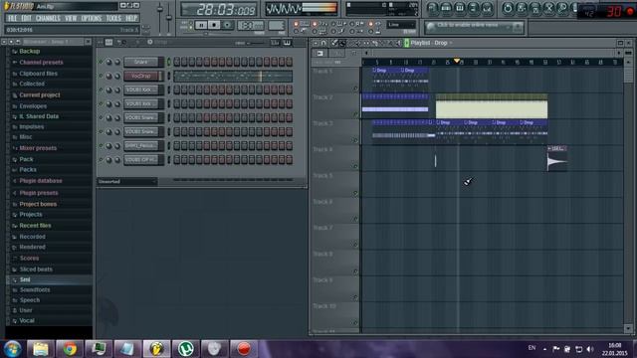Toggle pattern/song mode LED beside pause
The width and height of the screenshot is (637, 358).
190,25
